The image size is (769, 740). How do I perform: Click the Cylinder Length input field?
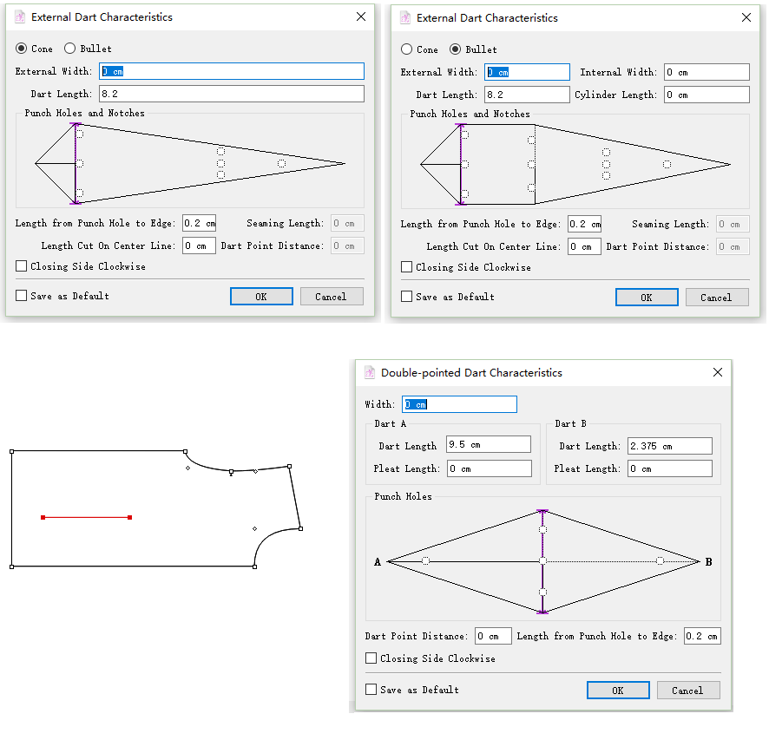tap(706, 95)
